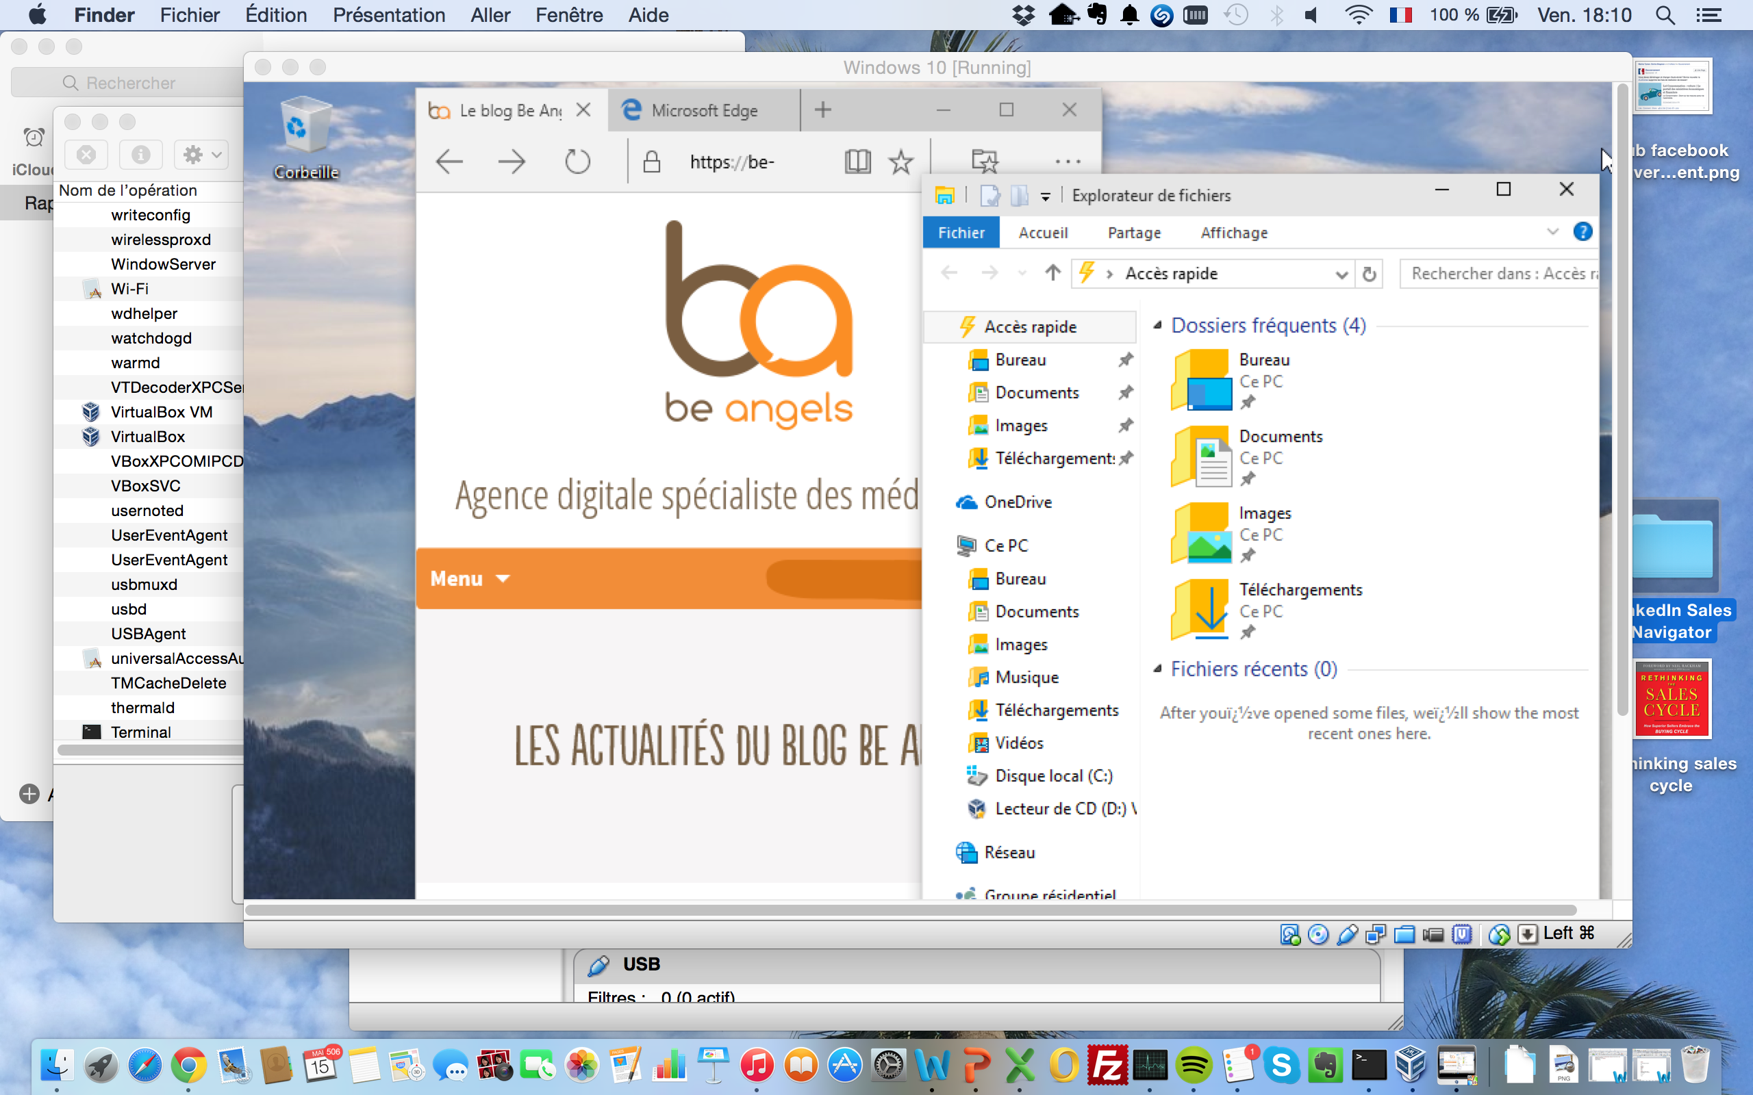Toggle Edge reading view icon
The width and height of the screenshot is (1753, 1095).
coord(857,162)
